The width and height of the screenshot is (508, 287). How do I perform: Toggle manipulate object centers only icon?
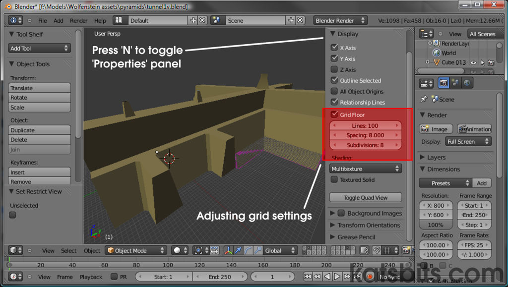(x=214, y=250)
